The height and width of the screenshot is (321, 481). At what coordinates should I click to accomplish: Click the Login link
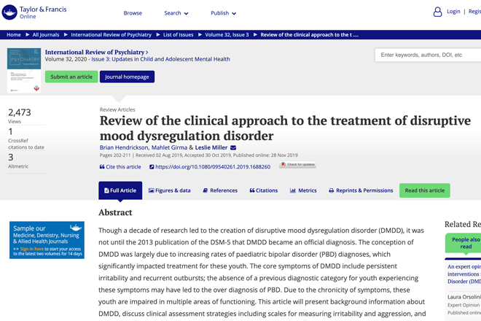click(453, 12)
